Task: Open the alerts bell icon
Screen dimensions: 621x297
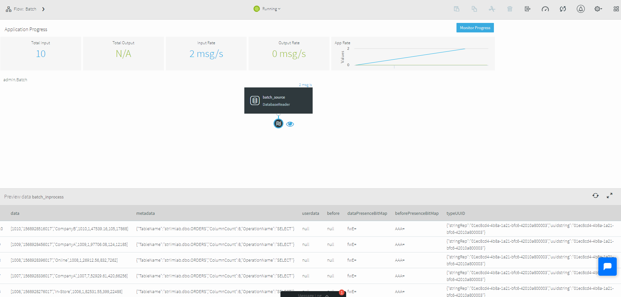Action: click(x=581, y=9)
